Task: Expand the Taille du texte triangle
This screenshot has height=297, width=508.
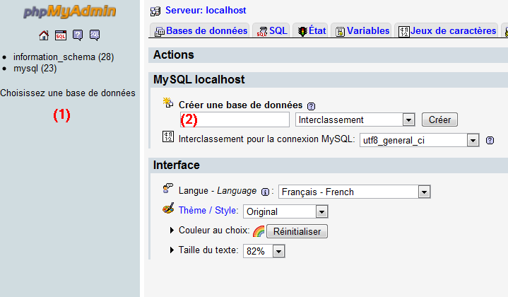Action: pos(172,250)
